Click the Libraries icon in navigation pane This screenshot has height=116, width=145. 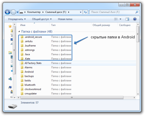tap(10, 53)
